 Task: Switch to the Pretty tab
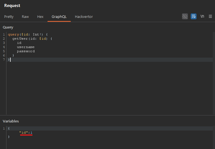(x=9, y=17)
